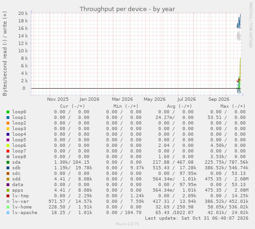Click the '20 k' y-axis label
This screenshot has width=255, height=229.
tap(23, 14)
